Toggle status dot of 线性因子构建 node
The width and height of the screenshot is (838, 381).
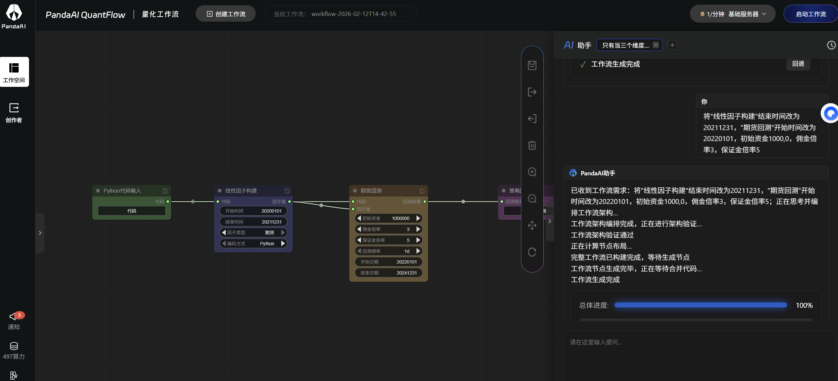coord(220,191)
